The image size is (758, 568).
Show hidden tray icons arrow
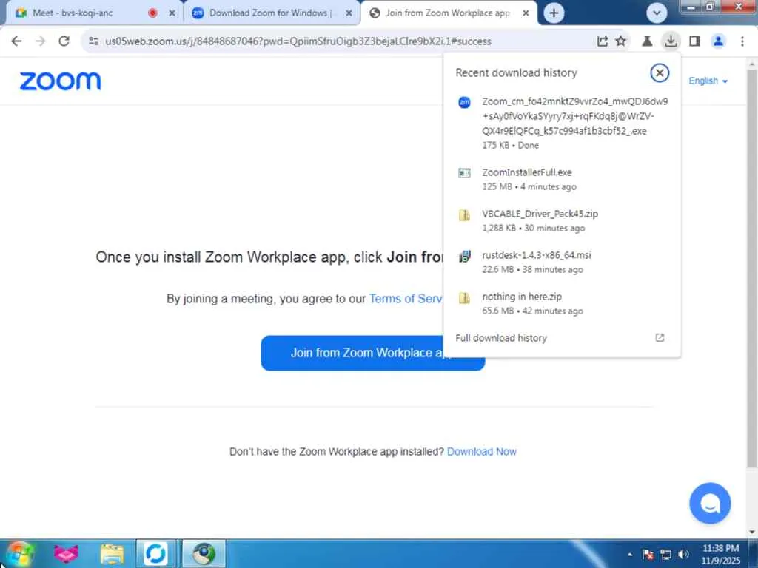pyautogui.click(x=629, y=555)
